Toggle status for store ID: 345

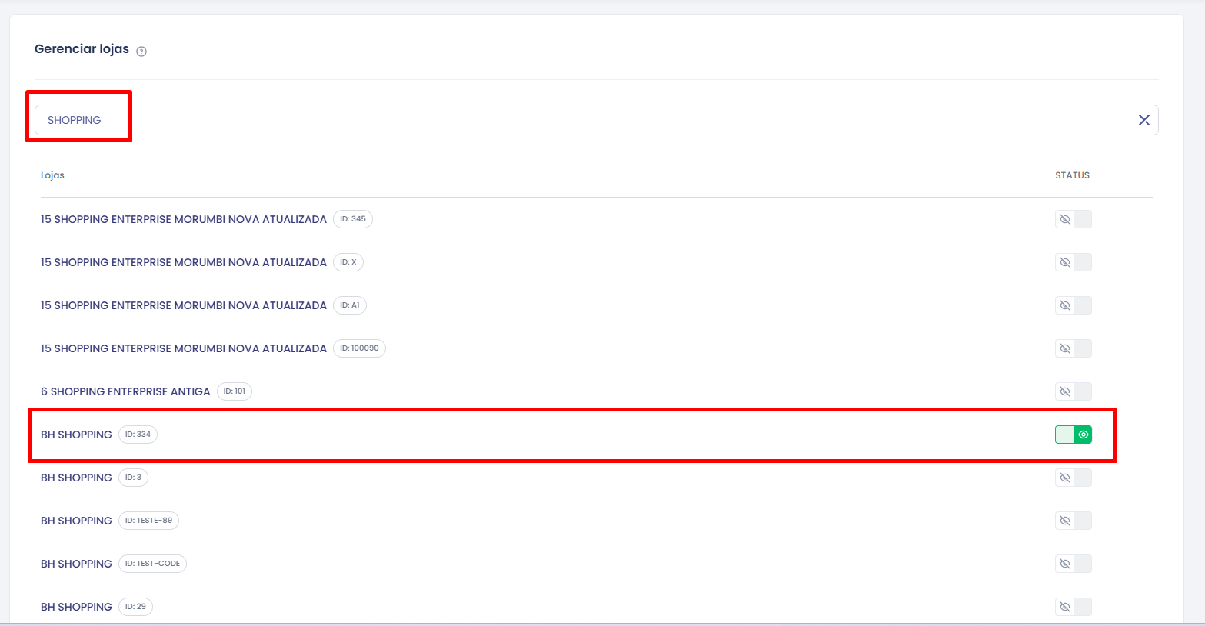(x=1073, y=219)
